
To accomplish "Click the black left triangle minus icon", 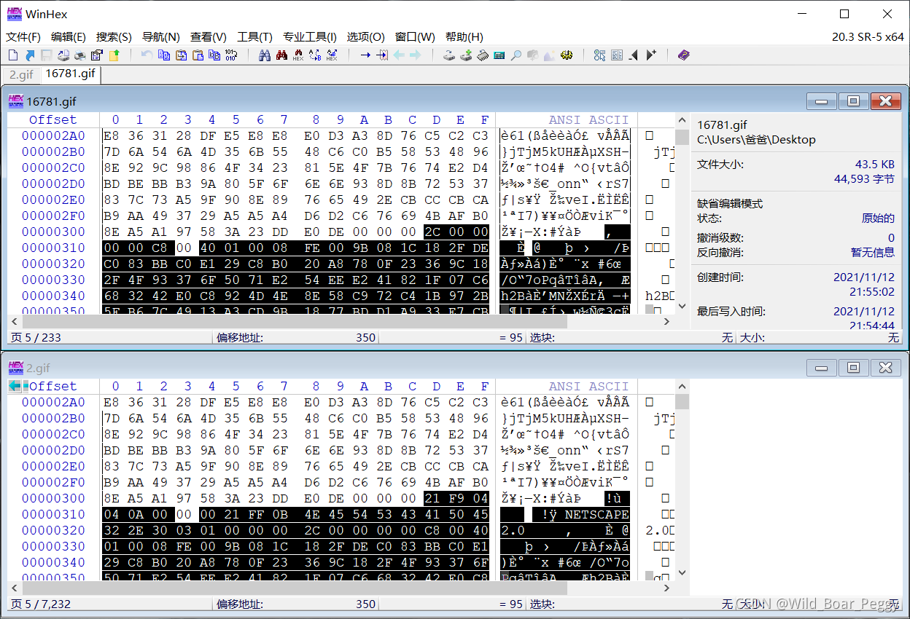I will coord(633,55).
